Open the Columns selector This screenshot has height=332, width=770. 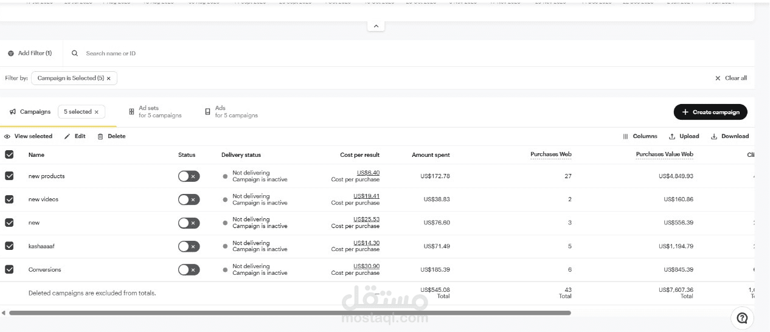click(x=640, y=136)
